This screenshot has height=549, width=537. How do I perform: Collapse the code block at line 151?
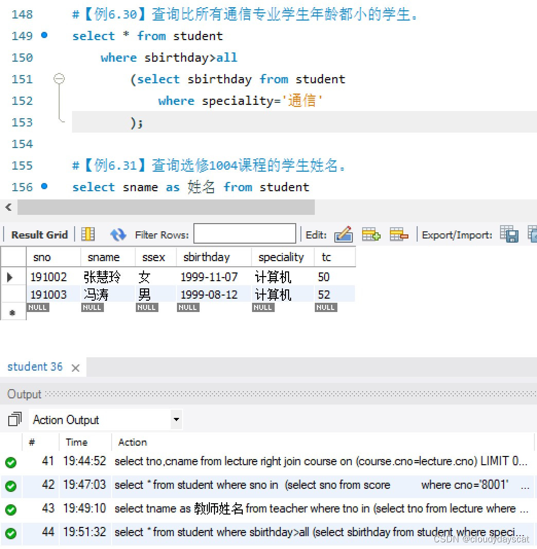pyautogui.click(x=59, y=79)
